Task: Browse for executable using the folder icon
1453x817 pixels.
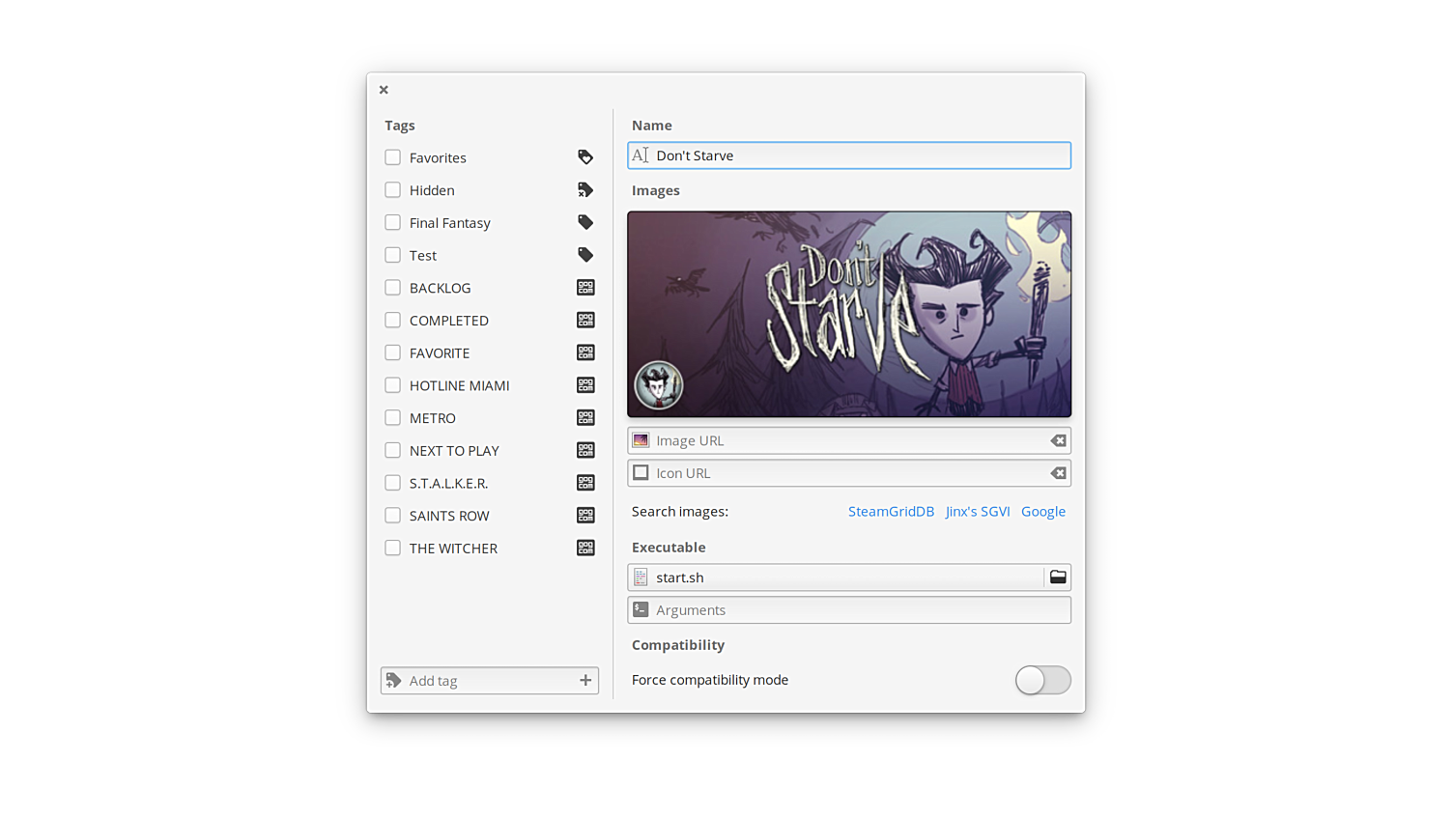Action: 1058,578
